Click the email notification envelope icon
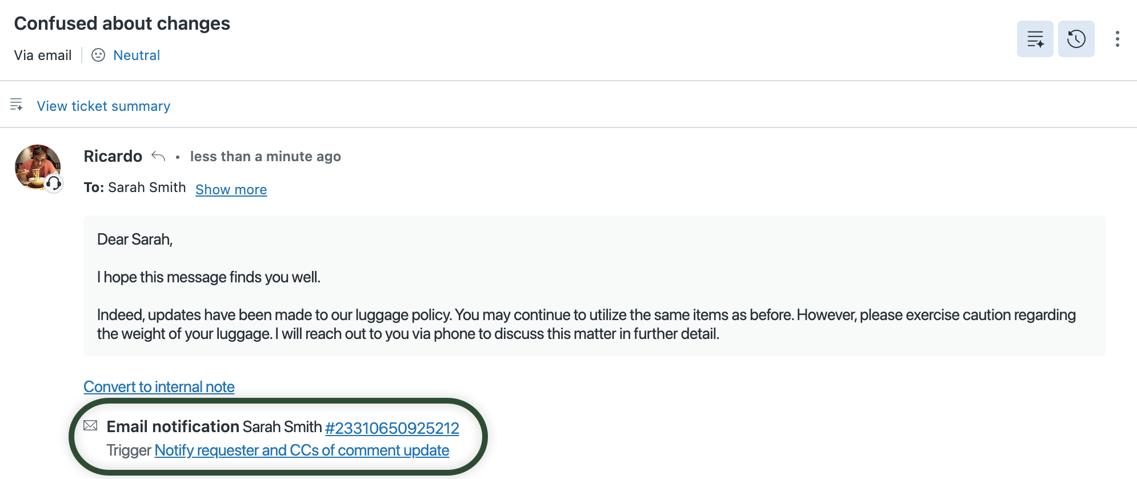 pos(91,426)
